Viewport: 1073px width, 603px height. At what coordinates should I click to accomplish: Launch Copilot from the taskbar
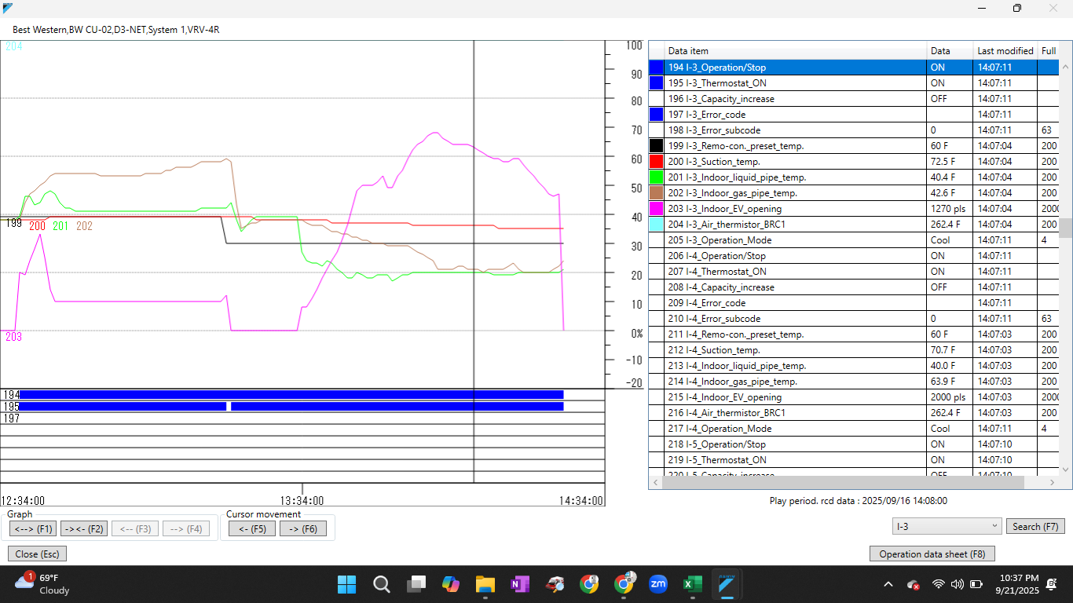(x=450, y=584)
